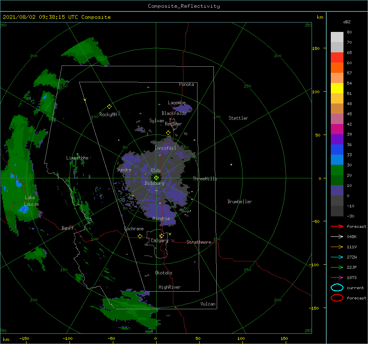
Task: Click the orange 111V arrow icon
Action: point(337,247)
